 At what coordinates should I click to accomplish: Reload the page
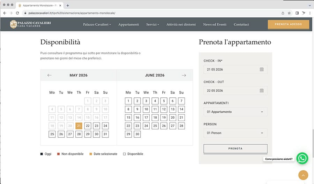pos(17,13)
